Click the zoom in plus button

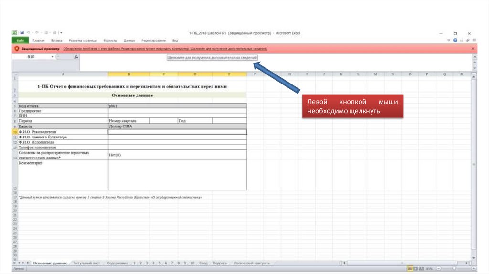(473, 270)
